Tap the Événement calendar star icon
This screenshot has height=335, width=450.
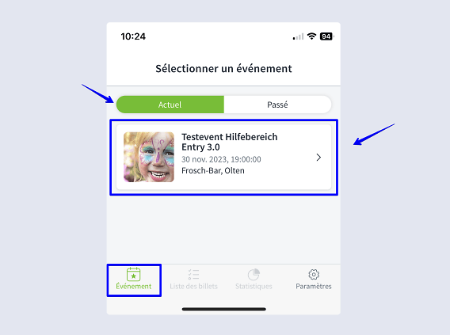(133, 275)
